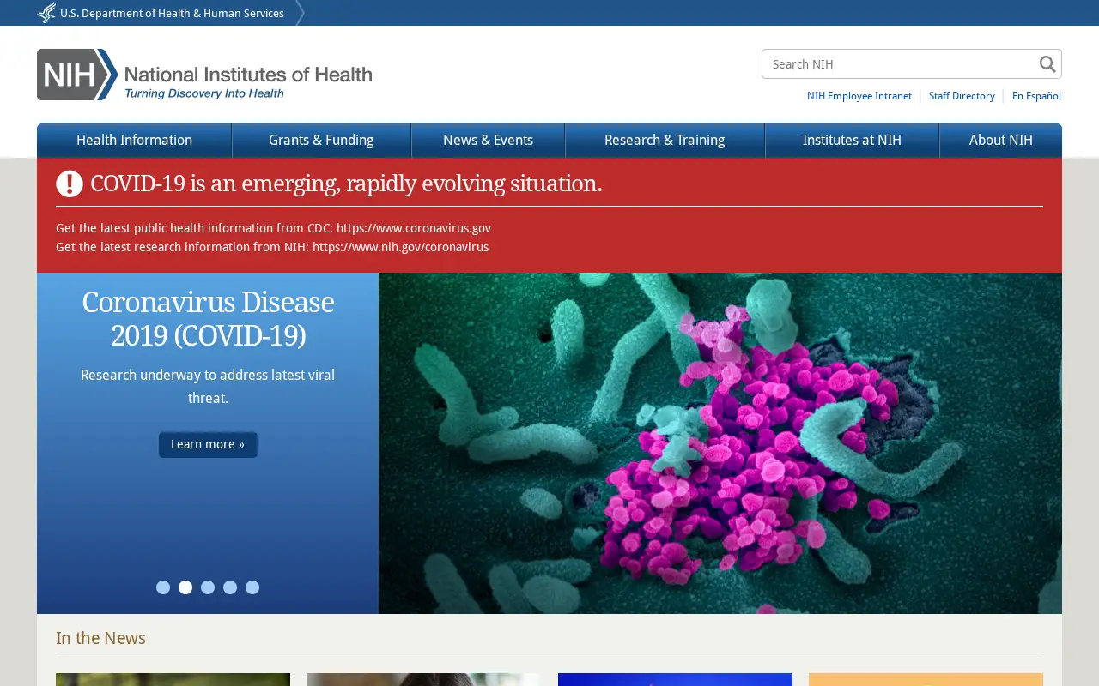This screenshot has height=686, width=1099.
Task: Click the nih.gov/coronavirus research information line
Action: click(x=272, y=247)
